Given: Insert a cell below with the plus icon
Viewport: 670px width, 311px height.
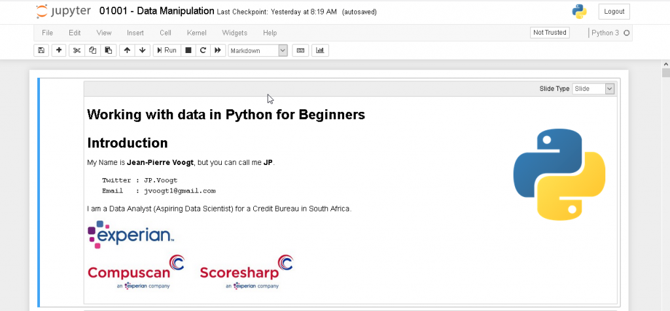Looking at the screenshot, I should tap(59, 50).
